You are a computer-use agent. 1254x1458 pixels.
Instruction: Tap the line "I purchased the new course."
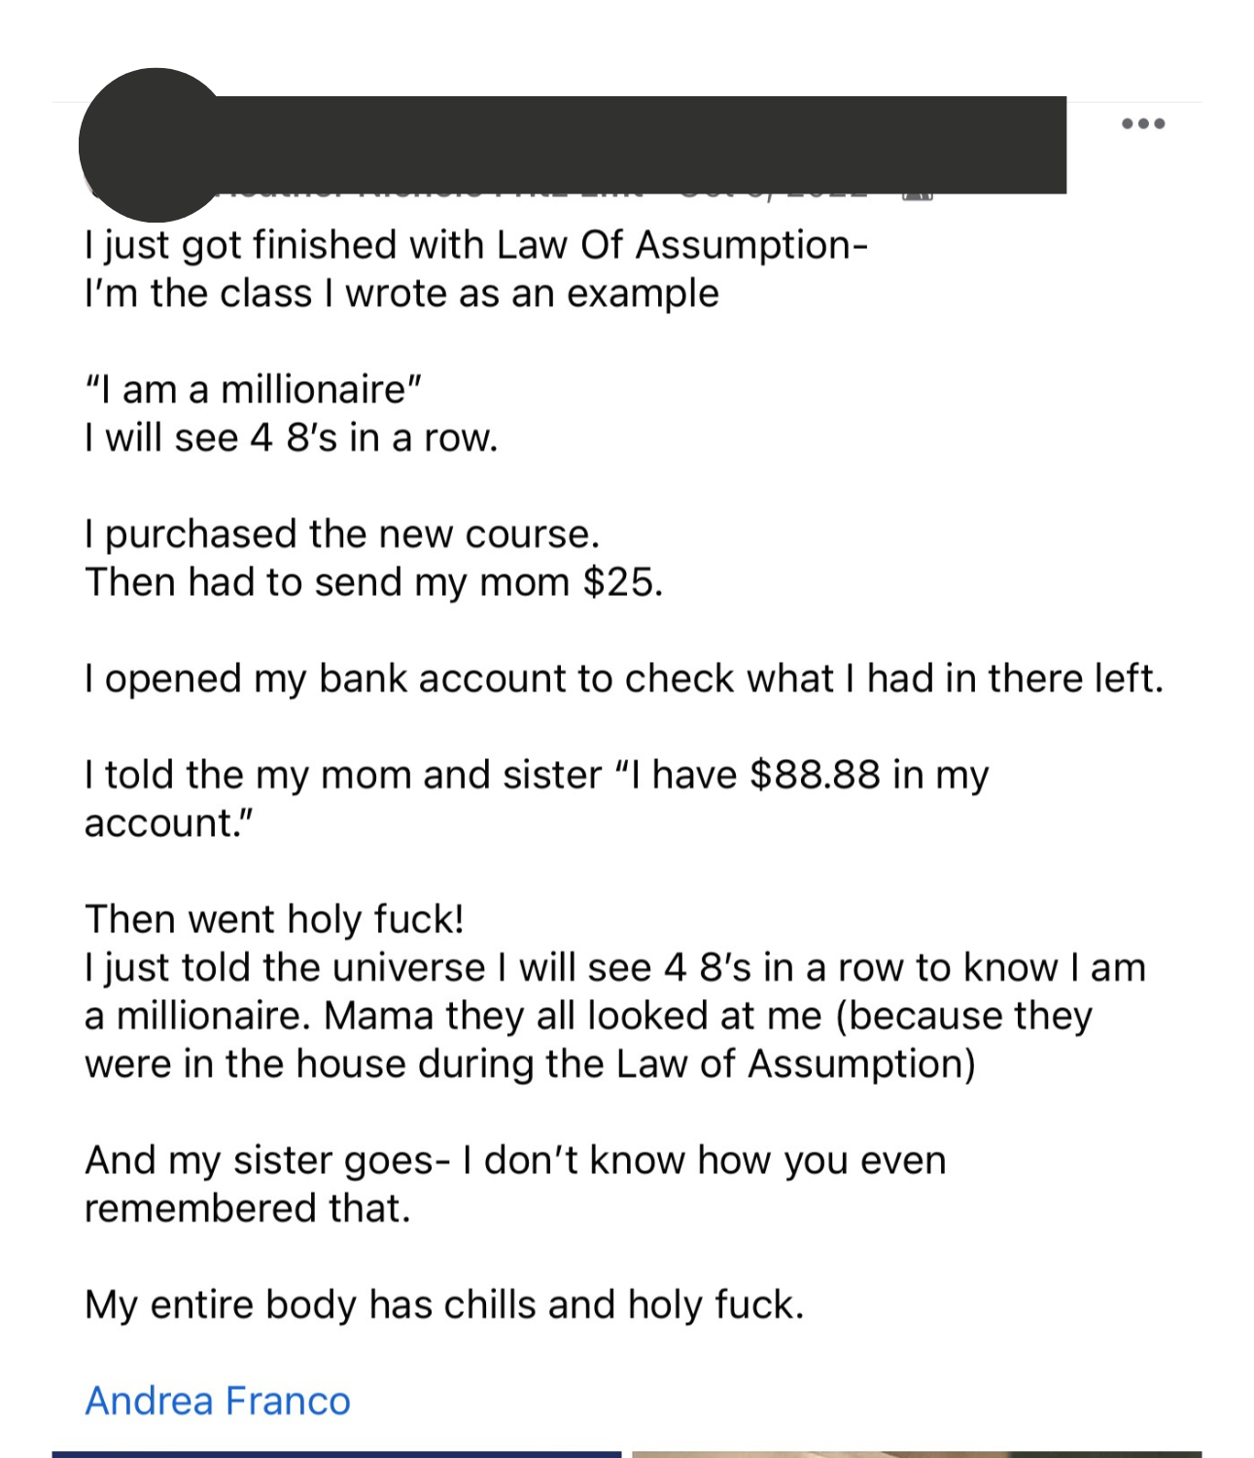tap(342, 534)
